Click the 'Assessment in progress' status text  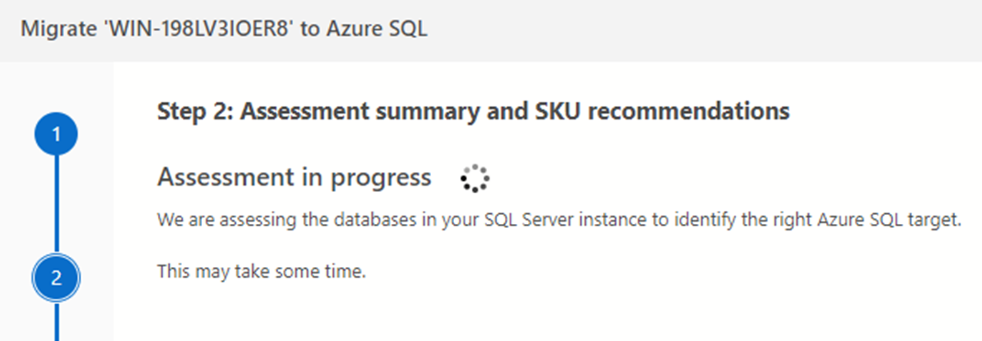pos(294,178)
